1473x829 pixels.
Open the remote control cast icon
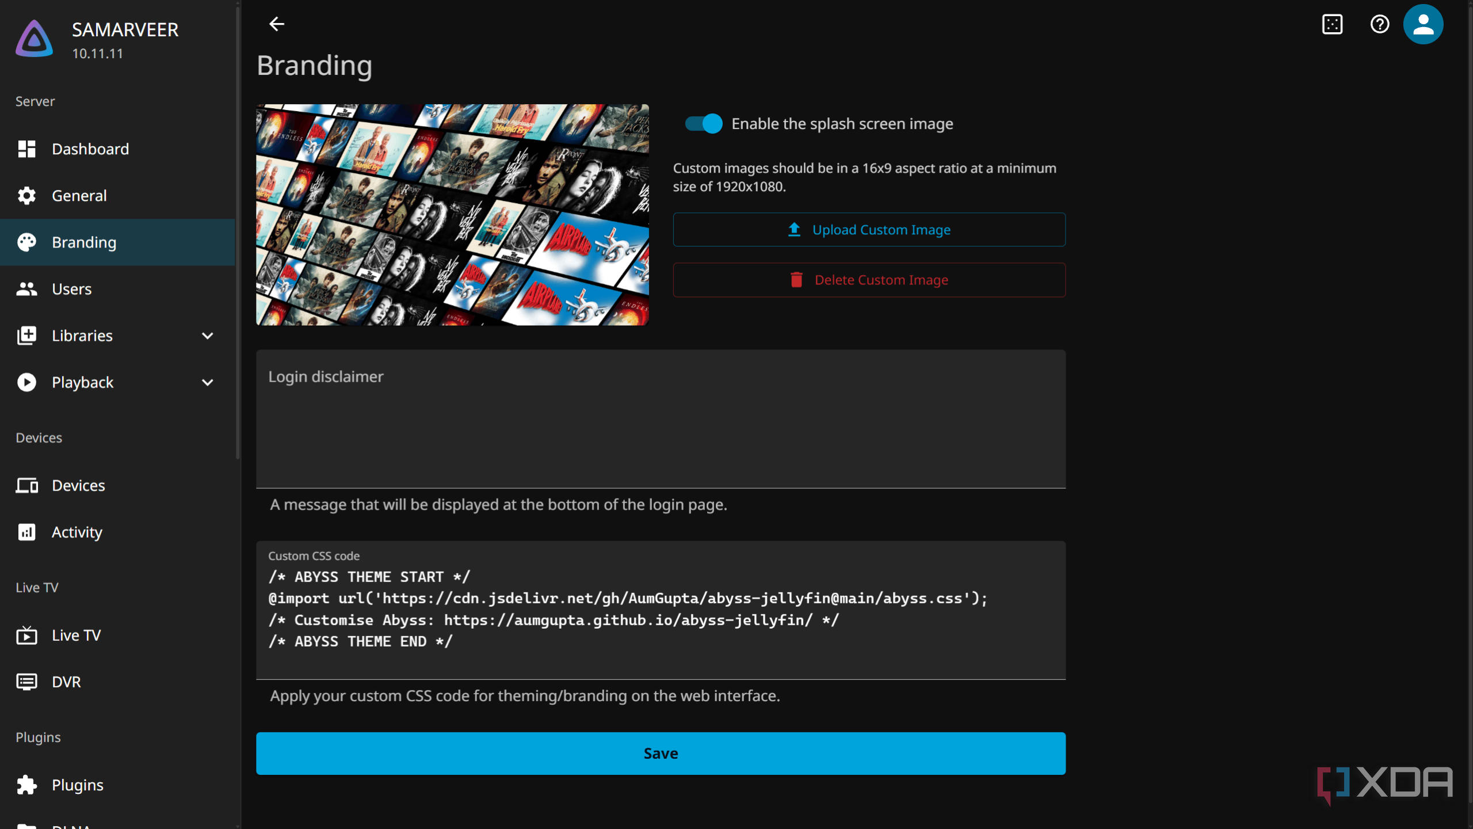pyautogui.click(x=1332, y=24)
